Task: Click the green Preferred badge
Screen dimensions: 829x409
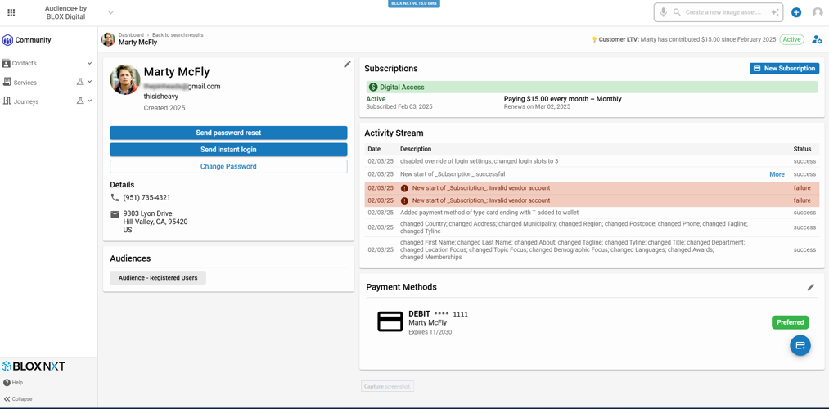Action: click(x=791, y=322)
